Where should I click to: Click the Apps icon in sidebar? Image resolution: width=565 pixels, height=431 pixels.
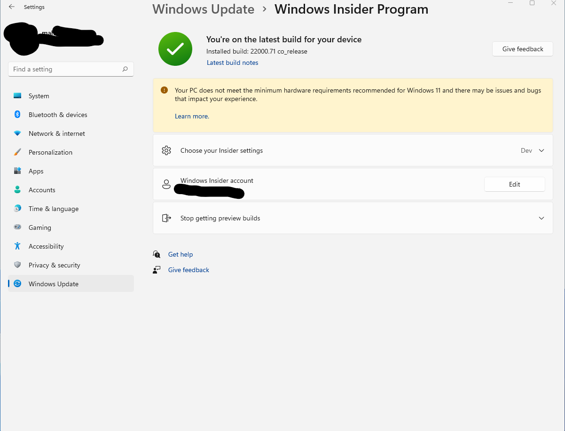pos(17,171)
